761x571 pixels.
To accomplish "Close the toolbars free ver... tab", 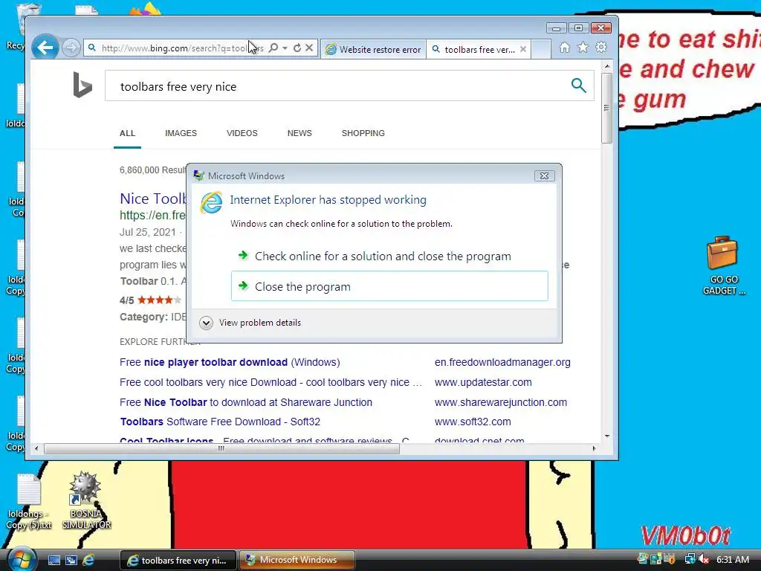I will coord(523,49).
